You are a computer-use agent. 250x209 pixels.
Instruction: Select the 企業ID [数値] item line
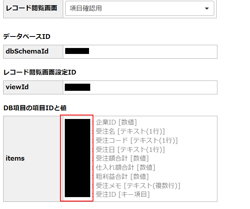point(116,122)
